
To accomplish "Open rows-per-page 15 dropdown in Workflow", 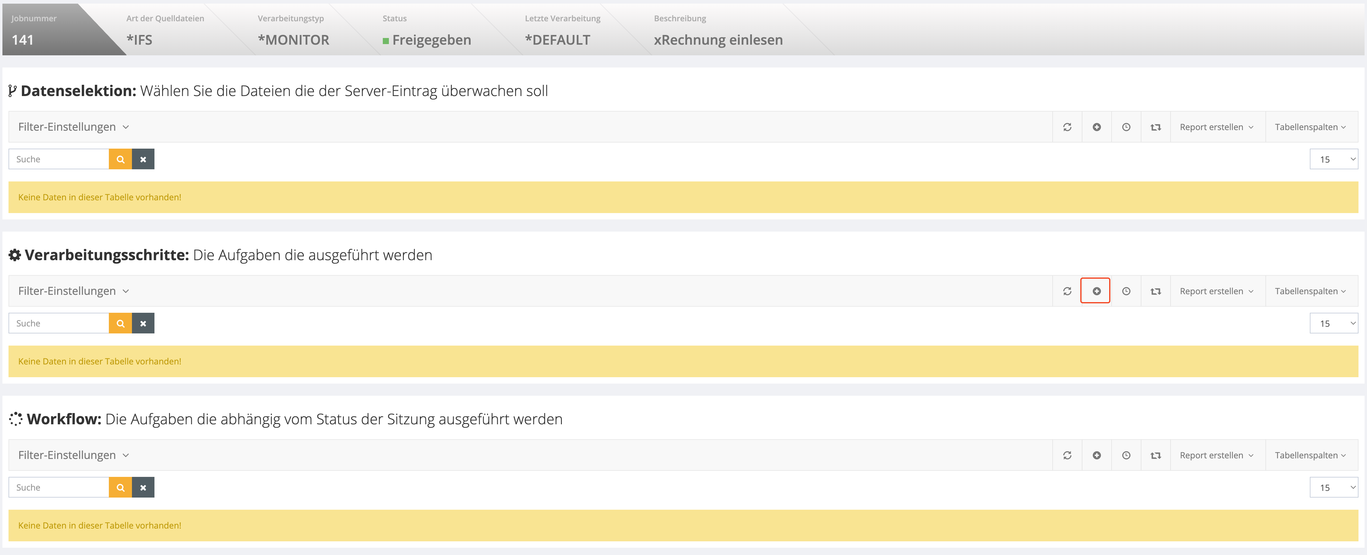I will 1333,487.
